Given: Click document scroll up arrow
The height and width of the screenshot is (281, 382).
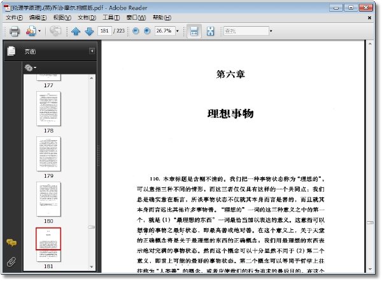Looking at the screenshot, I should [x=370, y=44].
